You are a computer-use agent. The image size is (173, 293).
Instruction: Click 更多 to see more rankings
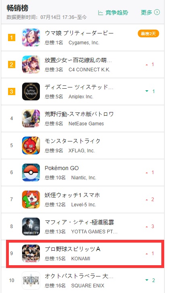146,12
